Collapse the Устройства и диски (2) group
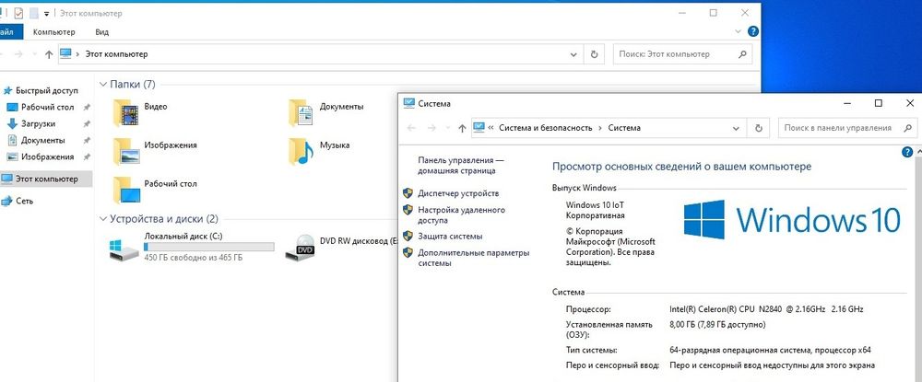This screenshot has width=922, height=382. tap(103, 219)
